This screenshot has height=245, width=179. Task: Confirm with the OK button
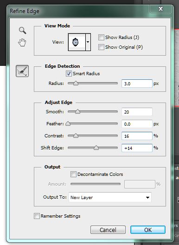click(148, 230)
